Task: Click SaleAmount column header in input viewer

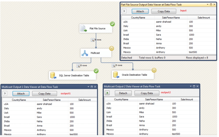Action: click(x=202, y=18)
